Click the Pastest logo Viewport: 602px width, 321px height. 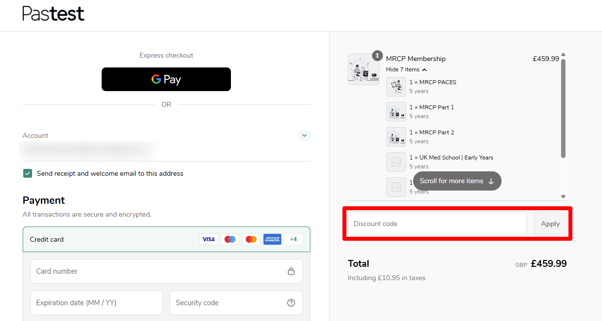(x=53, y=13)
